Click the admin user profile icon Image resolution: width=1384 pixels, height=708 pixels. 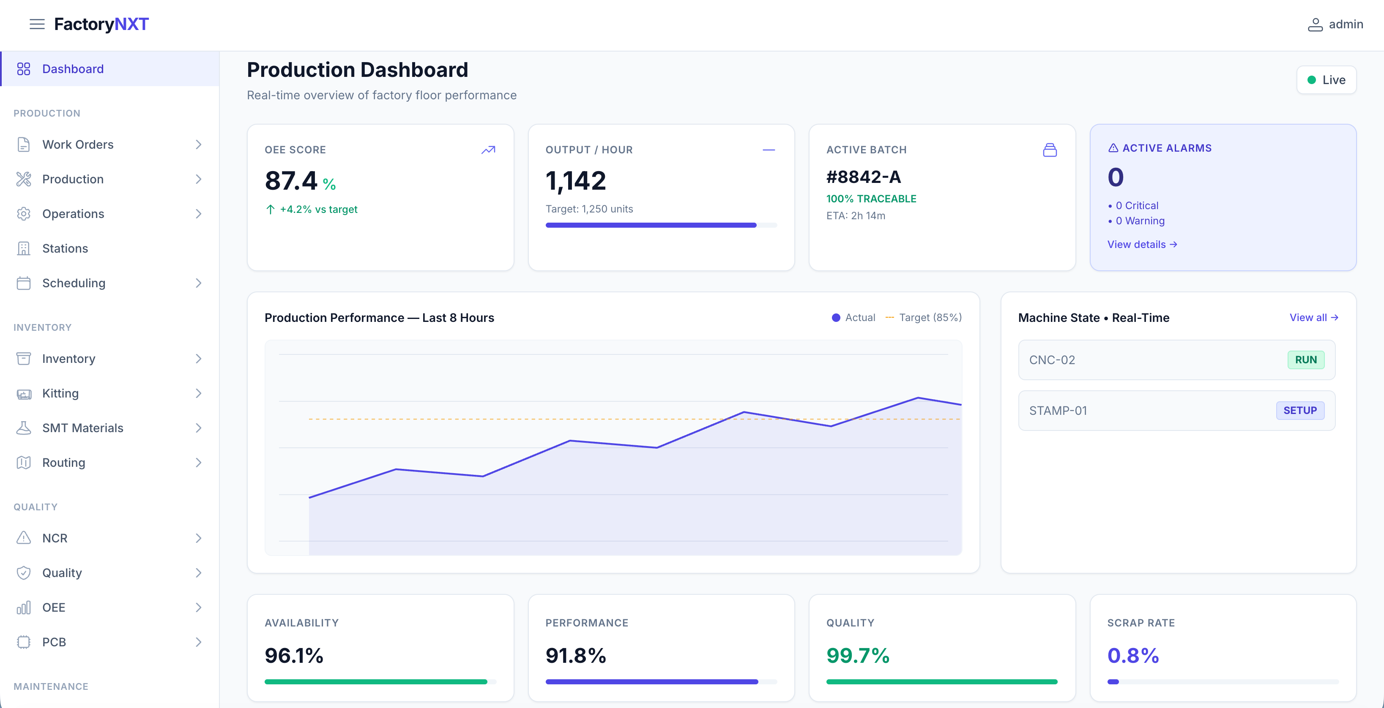pyautogui.click(x=1315, y=24)
